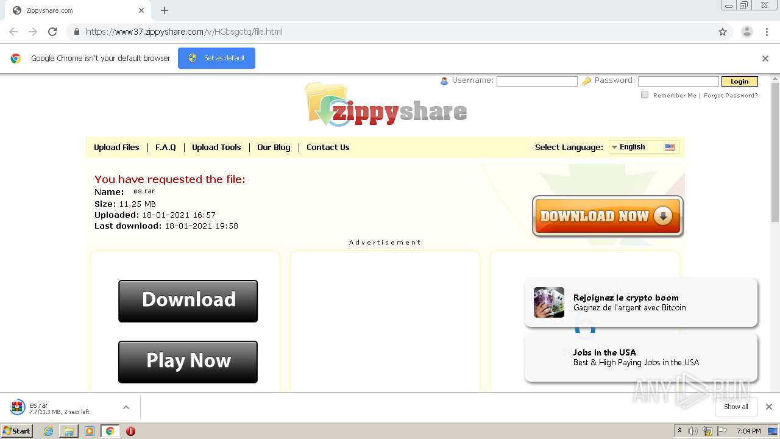Open the red antivirus taskbar icon
780x439 pixels.
[130, 431]
